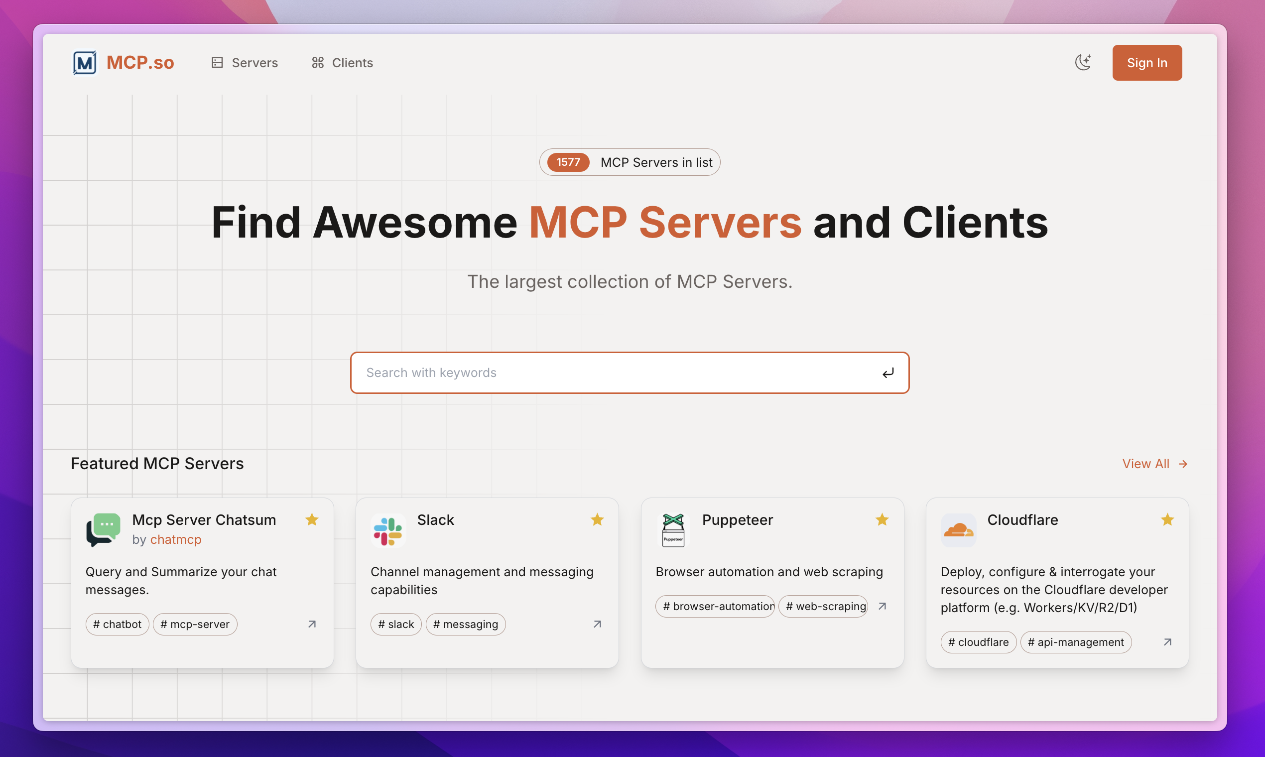Toggle dark mode with moon icon
1265x757 pixels.
pos(1083,63)
